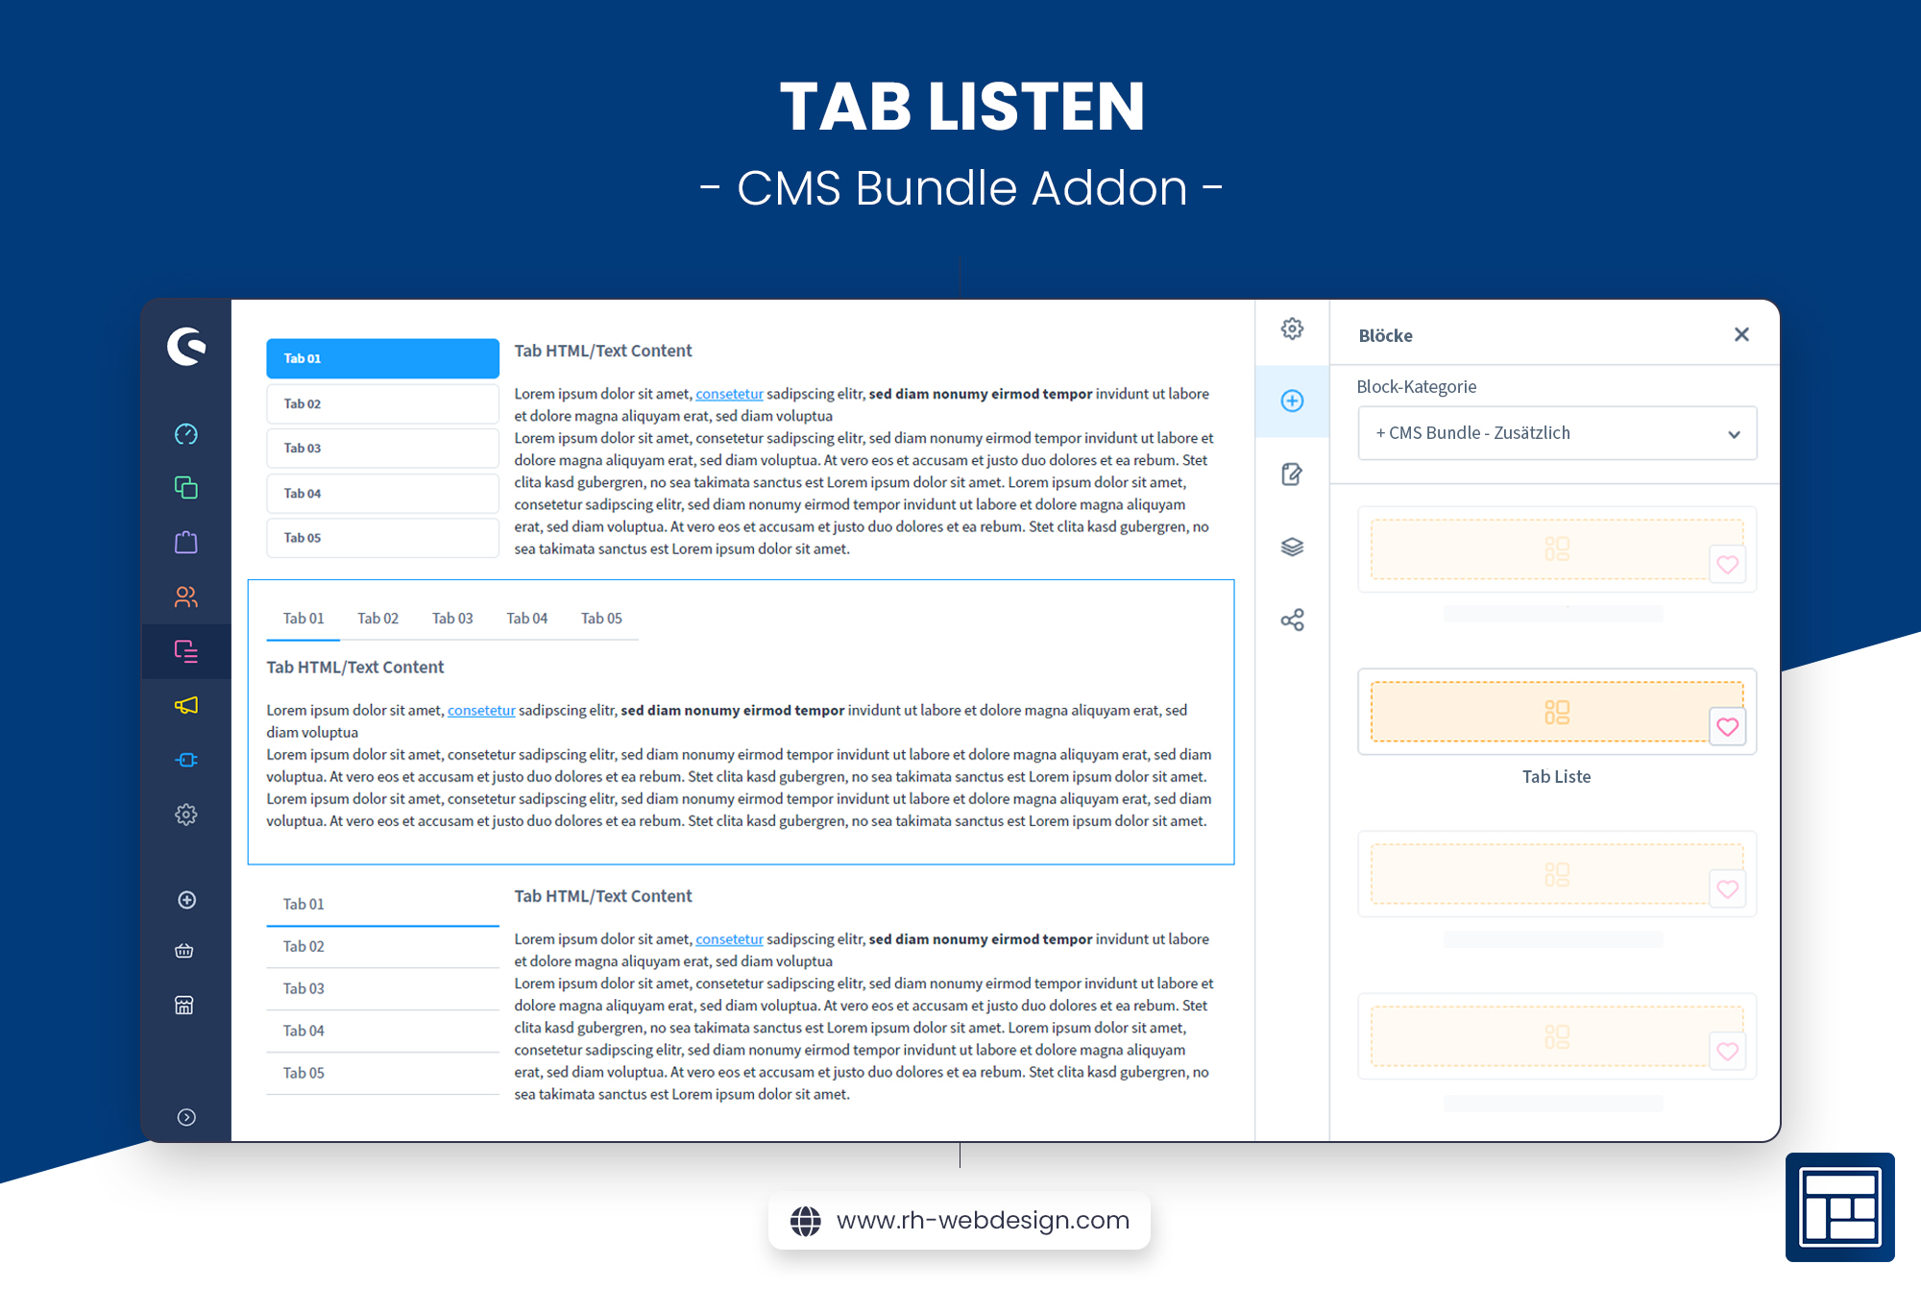Open the Marketing megaphone icon
1921x1289 pixels.
pos(186,706)
